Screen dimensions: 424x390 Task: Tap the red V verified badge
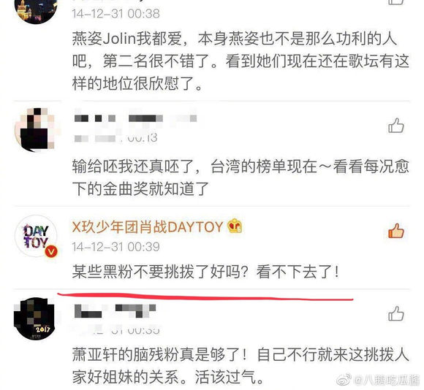pyautogui.click(x=51, y=252)
